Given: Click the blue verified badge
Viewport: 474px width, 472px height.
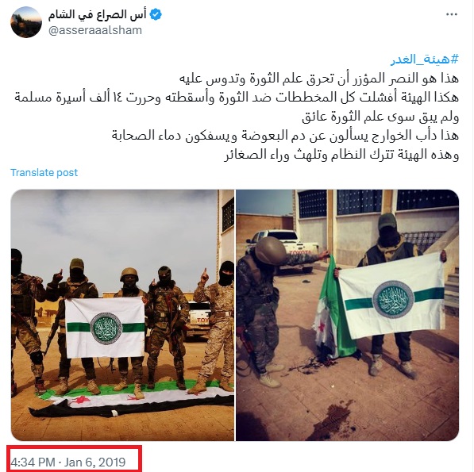Looking at the screenshot, I should pyautogui.click(x=156, y=14).
